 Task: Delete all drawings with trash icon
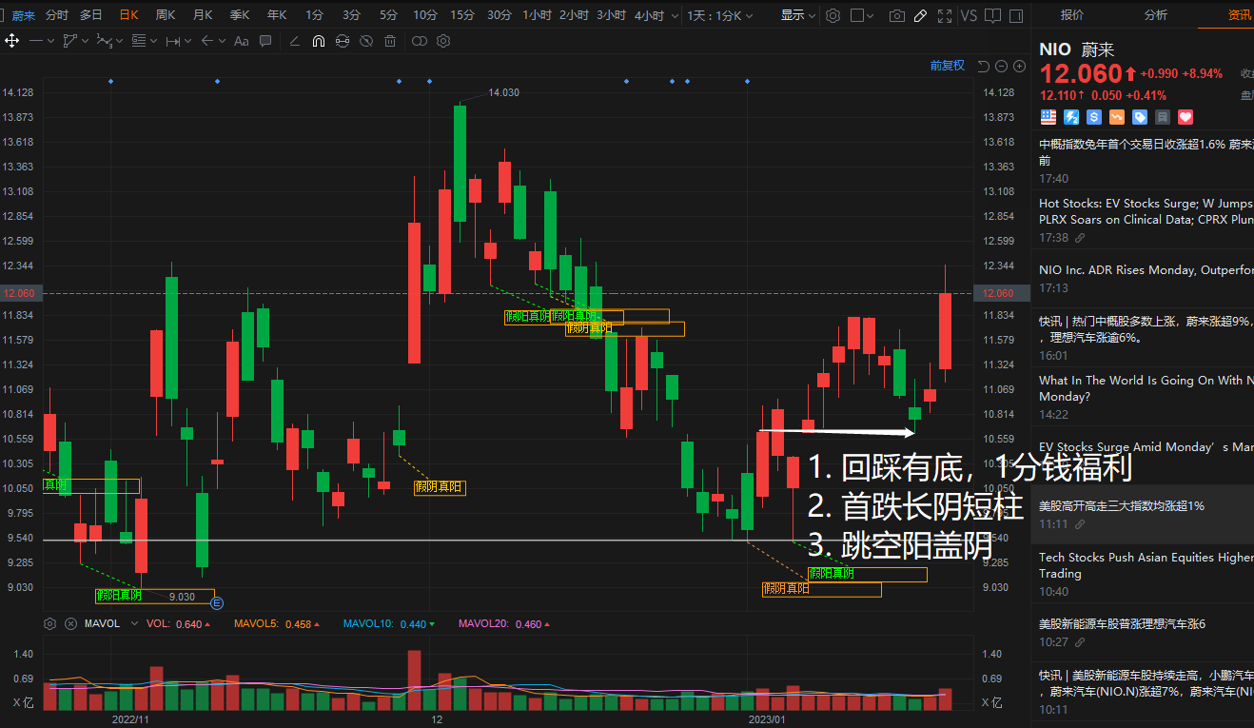[390, 41]
